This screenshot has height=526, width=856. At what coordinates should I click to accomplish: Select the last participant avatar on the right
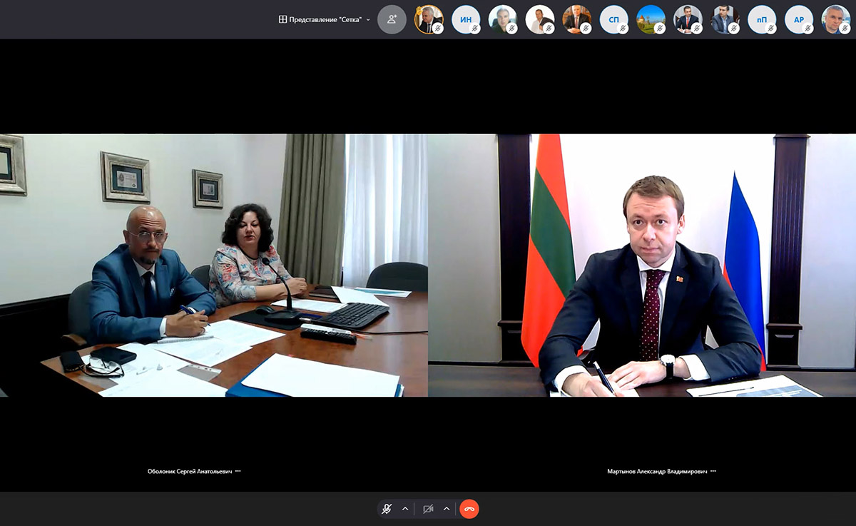(835, 19)
